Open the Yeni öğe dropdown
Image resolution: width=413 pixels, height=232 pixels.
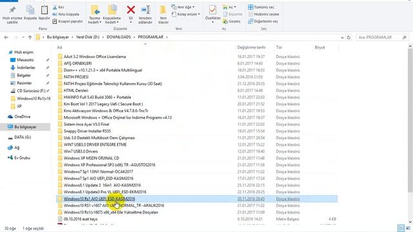coord(183,7)
